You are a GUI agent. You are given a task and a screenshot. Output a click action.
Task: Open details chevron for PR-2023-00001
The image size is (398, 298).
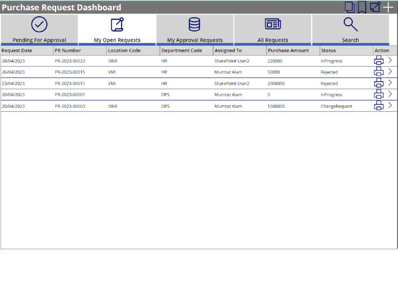390,94
